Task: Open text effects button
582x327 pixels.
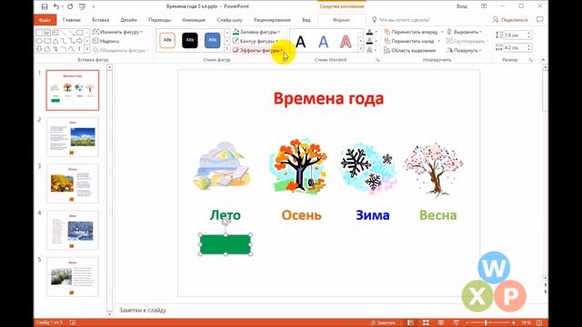Action: [x=370, y=50]
